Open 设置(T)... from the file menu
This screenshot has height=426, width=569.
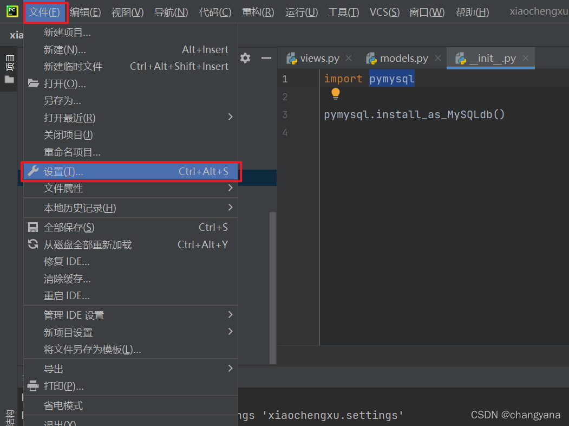coord(130,171)
